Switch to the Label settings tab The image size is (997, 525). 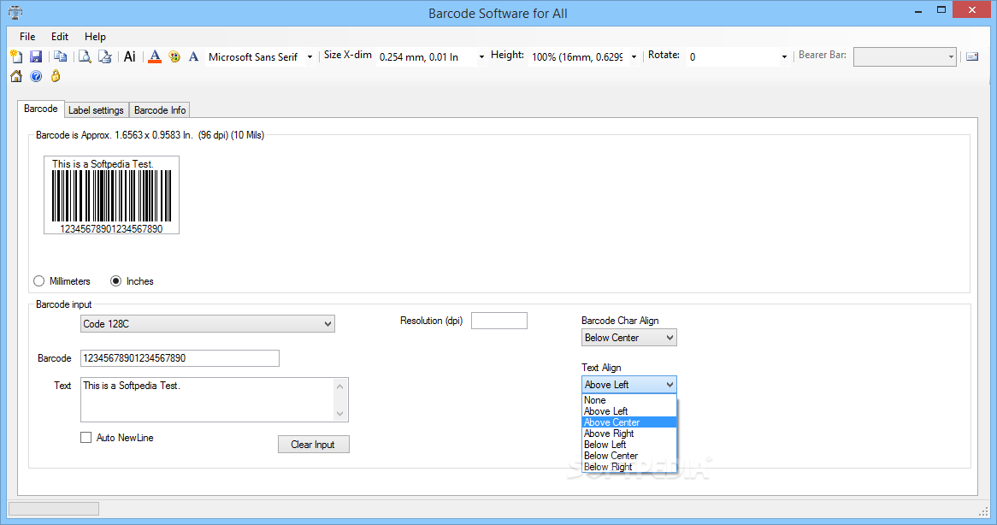[x=96, y=110]
